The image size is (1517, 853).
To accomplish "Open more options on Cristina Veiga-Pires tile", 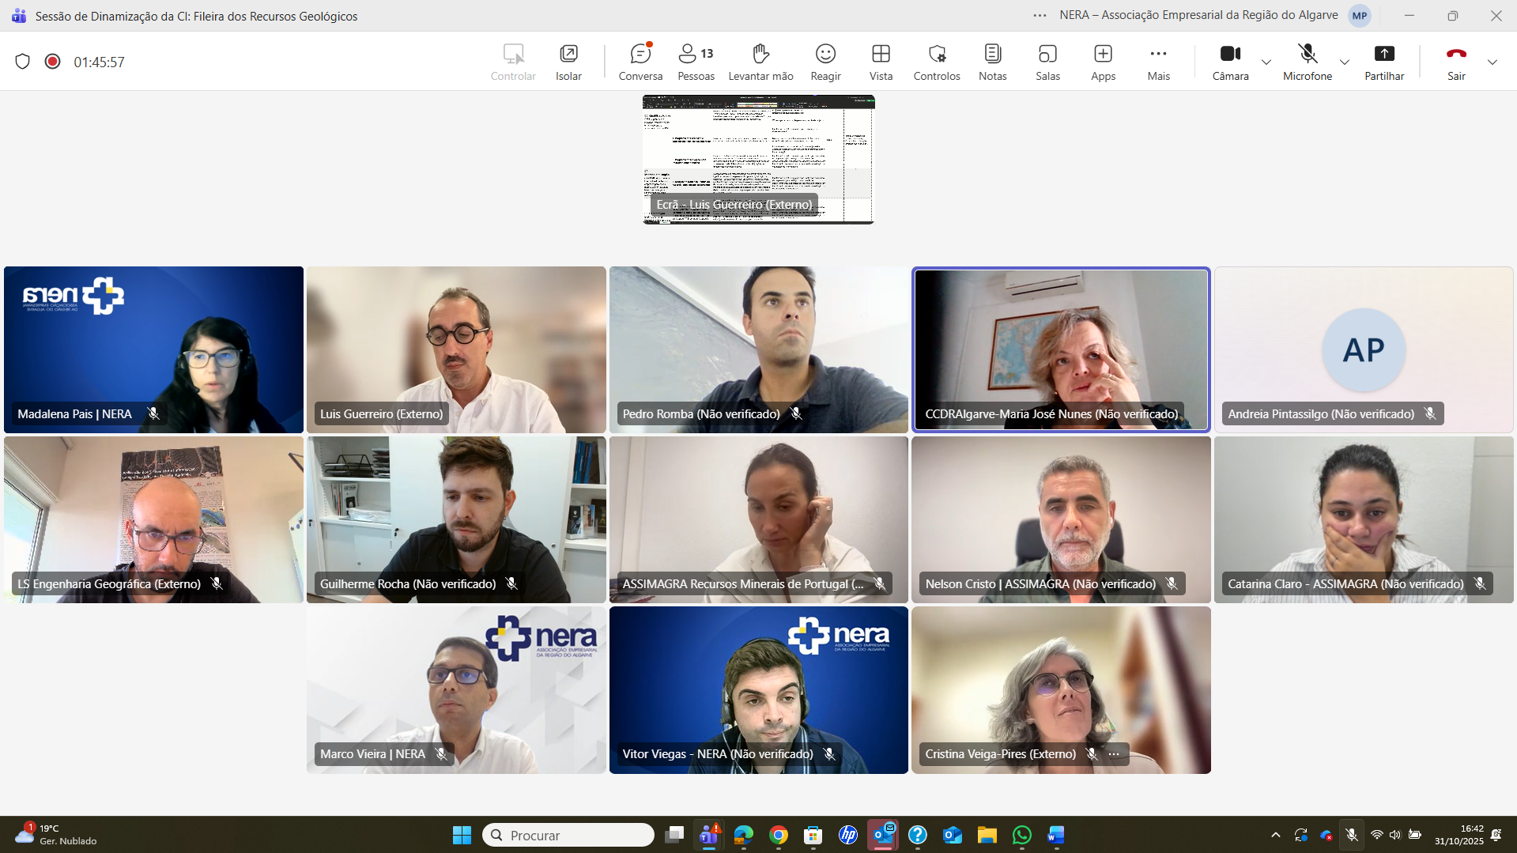I will pyautogui.click(x=1114, y=754).
